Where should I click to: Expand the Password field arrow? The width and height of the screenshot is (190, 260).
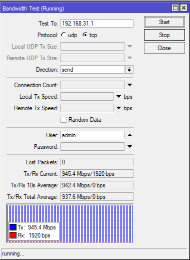click(x=129, y=146)
